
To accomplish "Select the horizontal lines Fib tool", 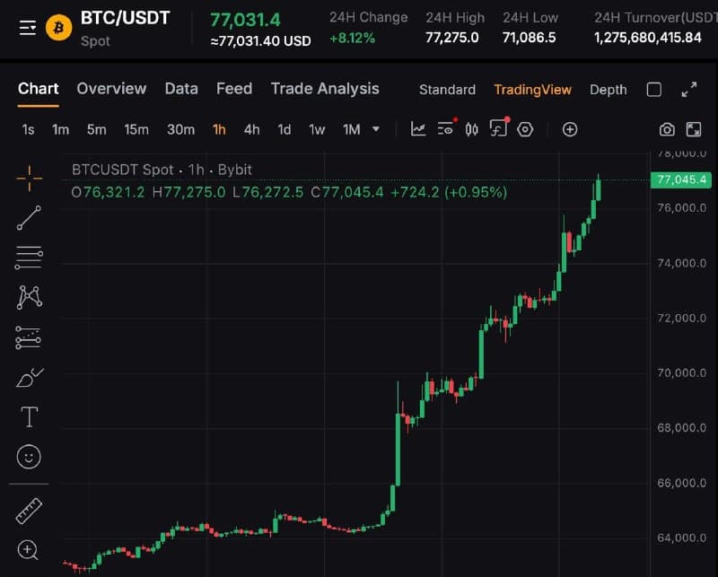I will pos(29,258).
